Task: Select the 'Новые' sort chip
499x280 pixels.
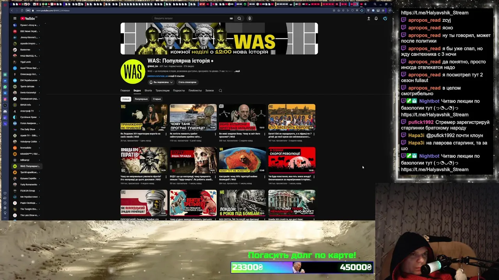Action: click(x=126, y=99)
